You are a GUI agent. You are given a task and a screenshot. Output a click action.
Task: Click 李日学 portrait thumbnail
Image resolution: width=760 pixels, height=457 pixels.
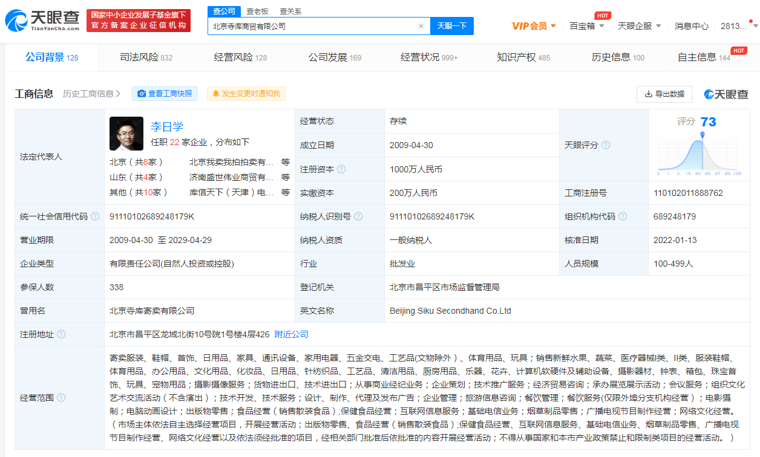(126, 134)
